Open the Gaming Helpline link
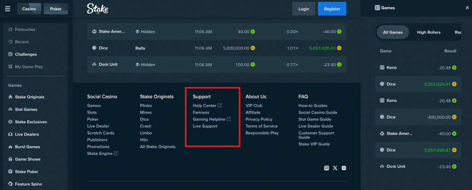 209,119
